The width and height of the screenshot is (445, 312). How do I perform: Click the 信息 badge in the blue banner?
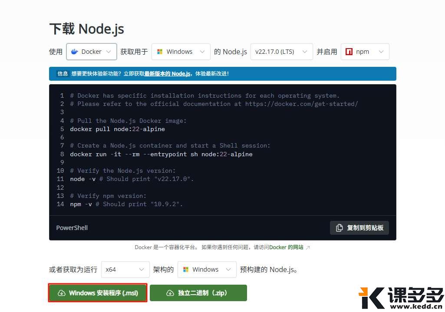[x=63, y=73]
